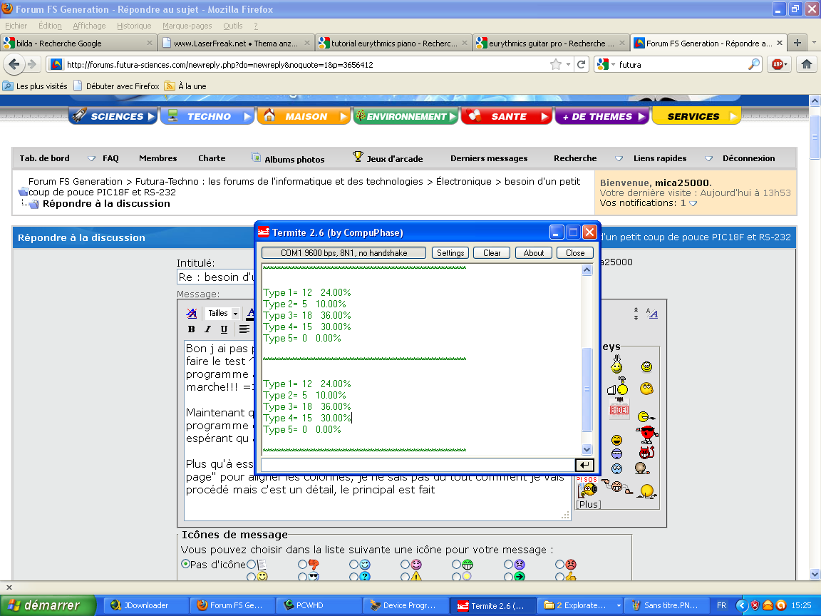Open the Tailles font size dropdown
The height and width of the screenshot is (616, 821).
(x=222, y=313)
